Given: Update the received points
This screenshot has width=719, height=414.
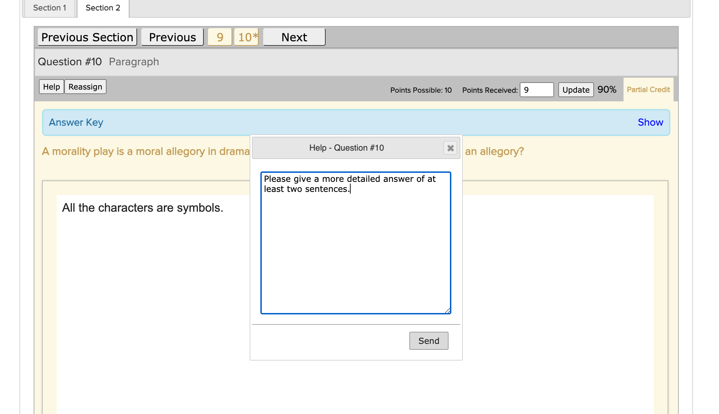Looking at the screenshot, I should click(576, 90).
